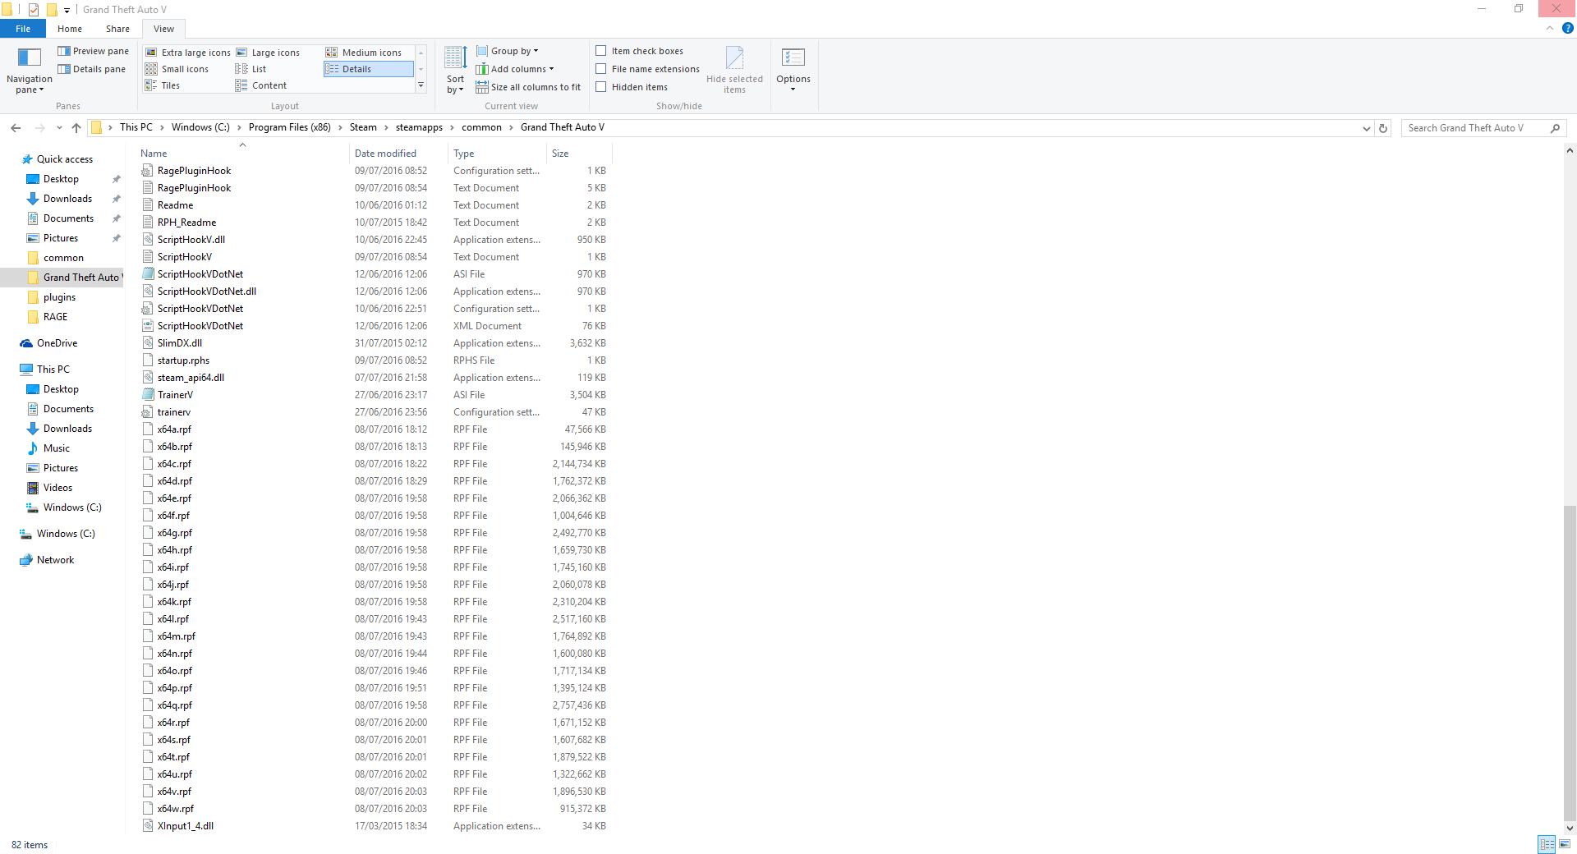
Task: Expand the Steam breadcrumb chevron
Action: (x=386, y=127)
